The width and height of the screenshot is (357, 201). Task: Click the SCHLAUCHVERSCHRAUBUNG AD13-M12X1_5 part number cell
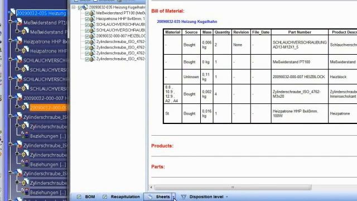click(x=300, y=45)
